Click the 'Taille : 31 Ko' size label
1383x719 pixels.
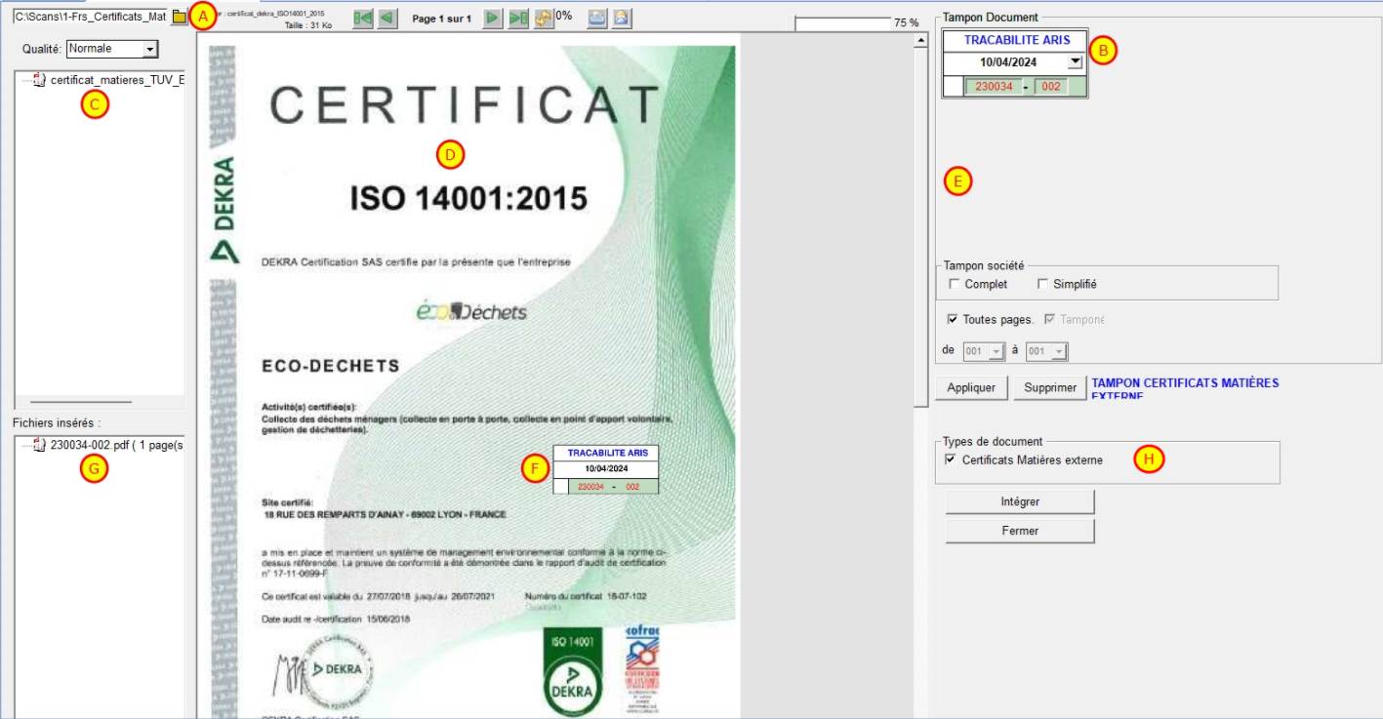pos(308,26)
